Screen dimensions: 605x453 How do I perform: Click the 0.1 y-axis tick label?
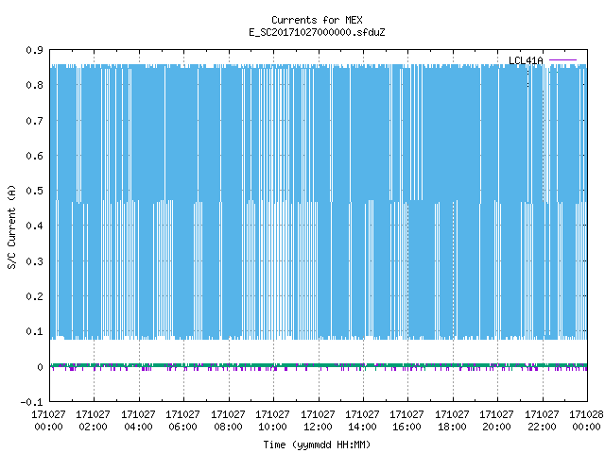pyautogui.click(x=34, y=331)
